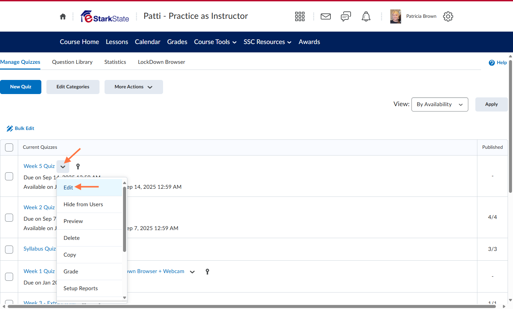Collapse the Week 5 Quiz actions chevron
The image size is (513, 309).
click(63, 167)
